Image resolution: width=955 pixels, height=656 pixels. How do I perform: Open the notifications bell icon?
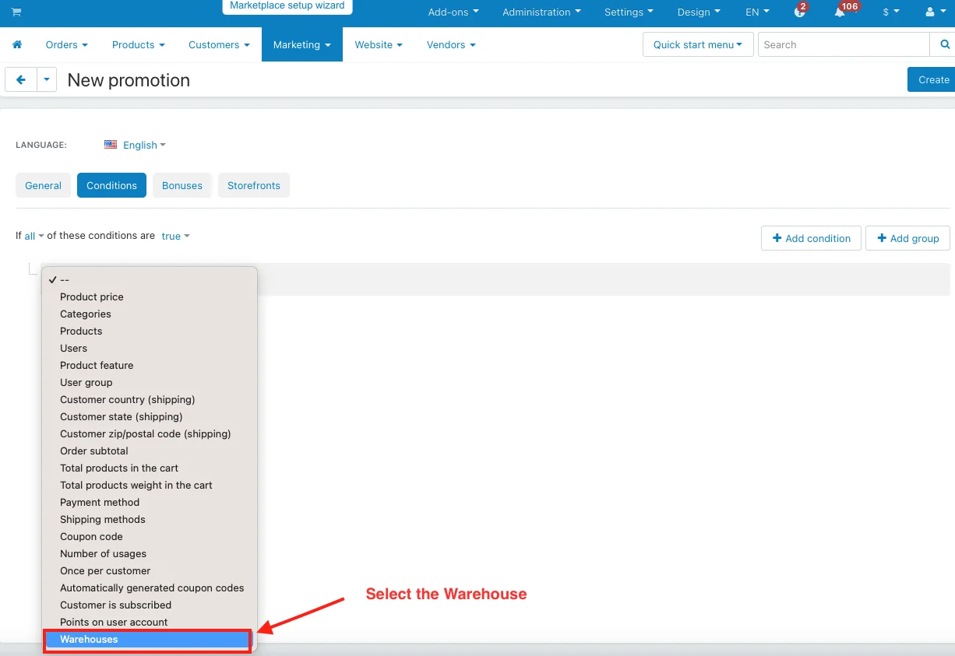tap(840, 12)
